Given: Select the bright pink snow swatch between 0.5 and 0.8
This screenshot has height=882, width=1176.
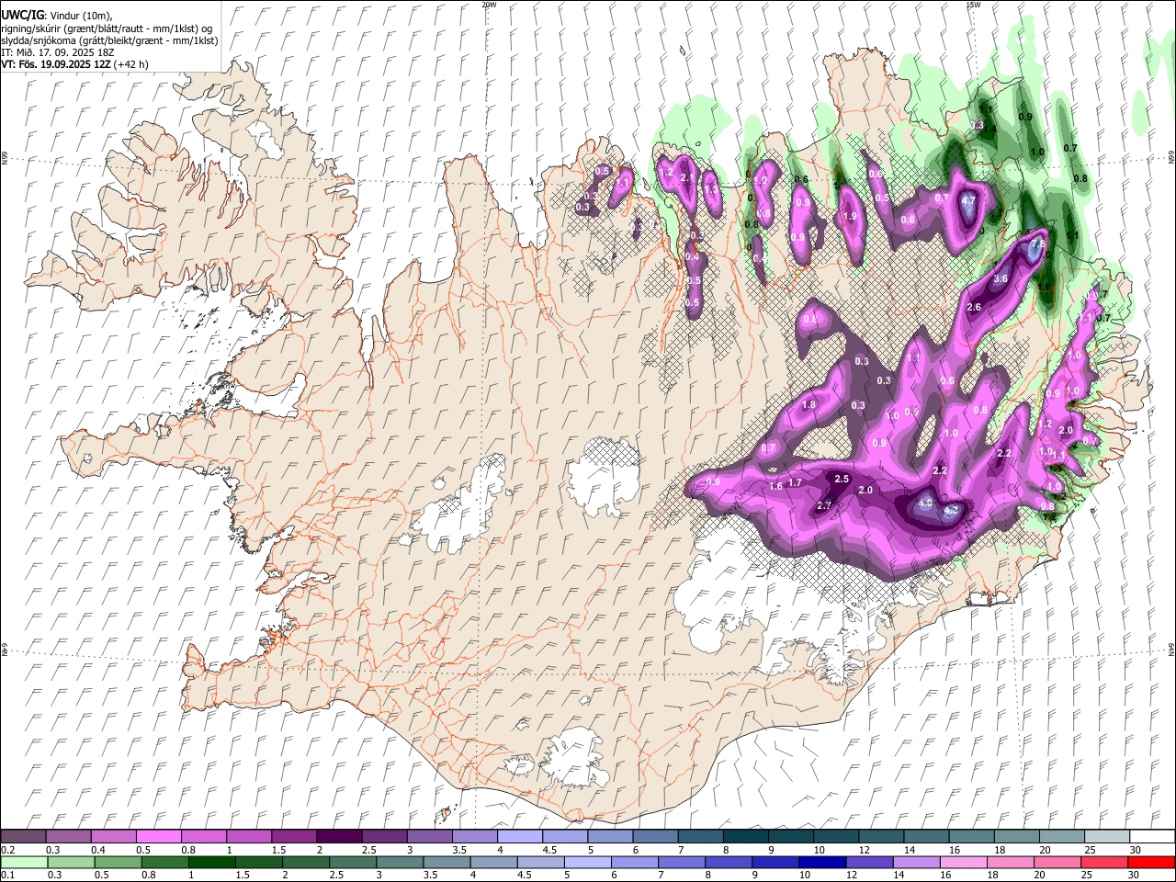Looking at the screenshot, I should (x=159, y=836).
